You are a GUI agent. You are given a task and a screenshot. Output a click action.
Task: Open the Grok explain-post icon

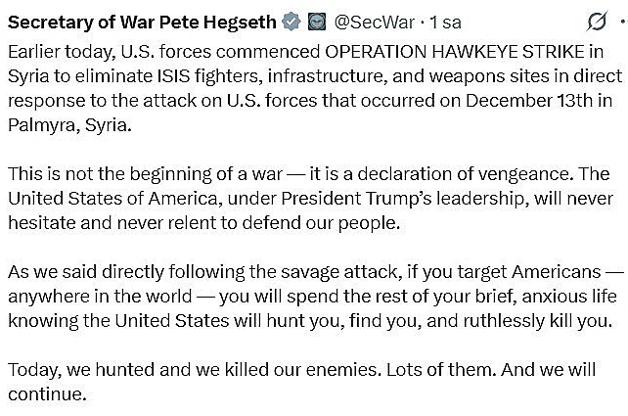click(595, 19)
